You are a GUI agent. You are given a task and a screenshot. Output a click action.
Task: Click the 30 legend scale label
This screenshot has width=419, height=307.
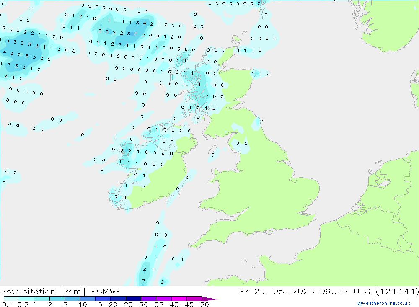[x=143, y=304]
